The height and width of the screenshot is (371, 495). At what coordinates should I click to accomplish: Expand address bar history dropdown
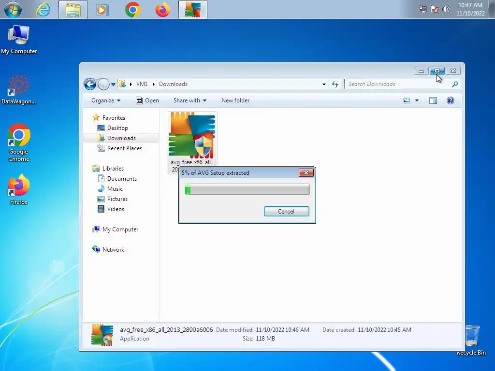tap(324, 84)
